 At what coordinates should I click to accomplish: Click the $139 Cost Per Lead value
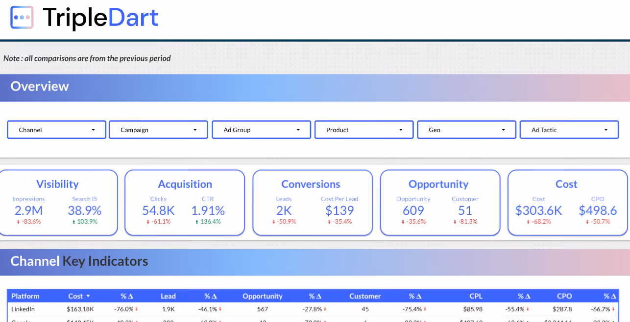339,210
